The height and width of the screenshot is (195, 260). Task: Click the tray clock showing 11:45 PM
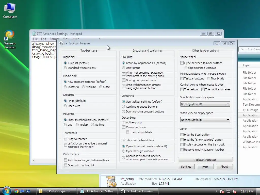coord(247,191)
